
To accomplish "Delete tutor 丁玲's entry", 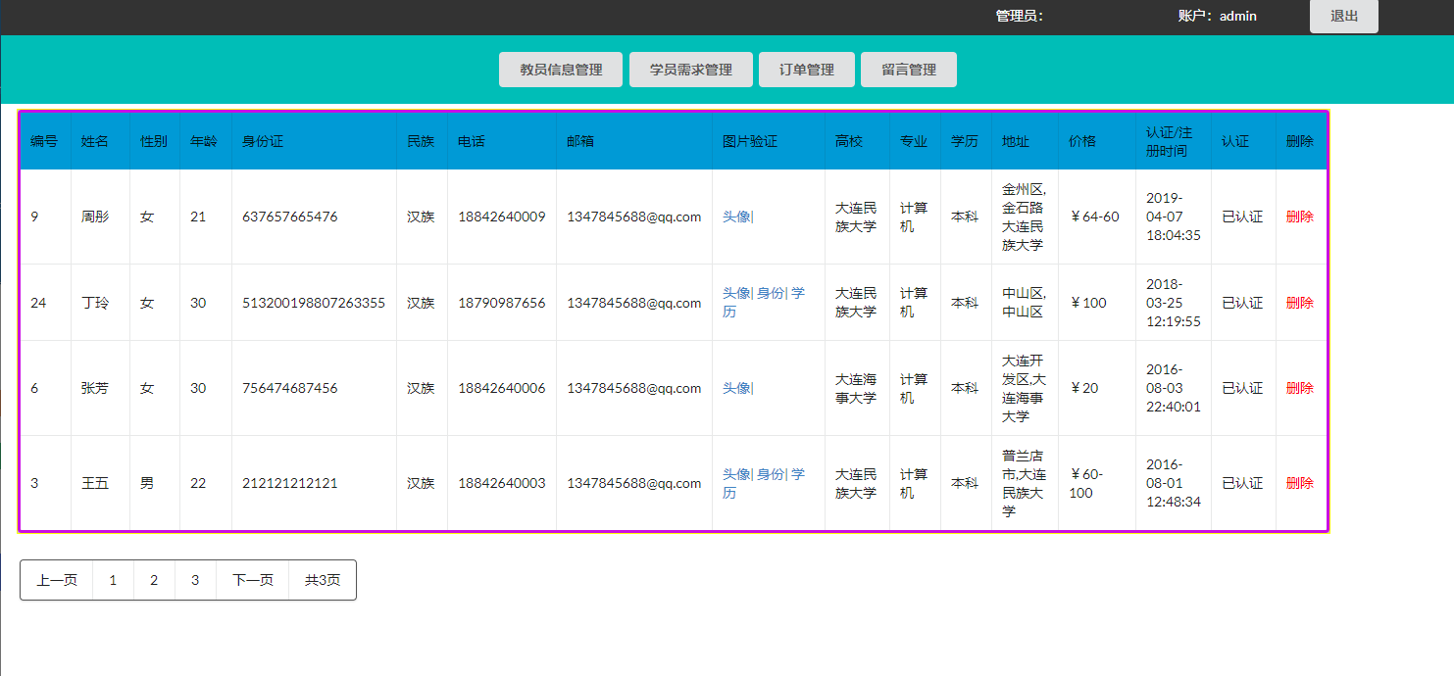I will tap(1299, 302).
